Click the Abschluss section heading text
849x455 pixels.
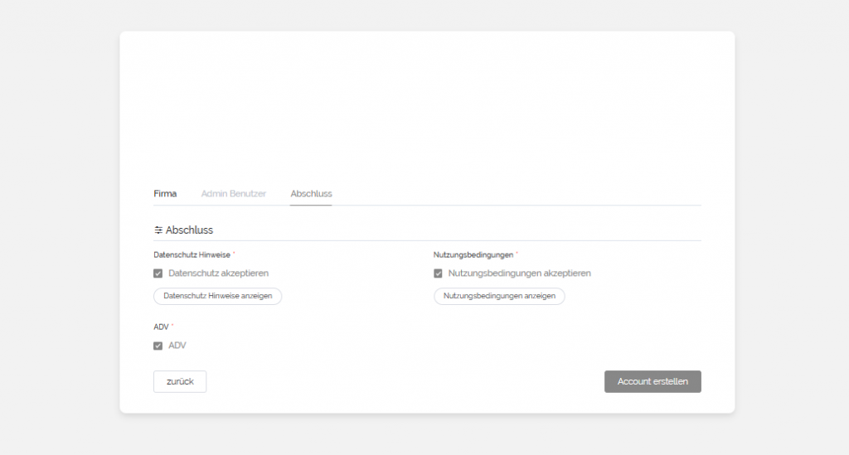(x=190, y=230)
